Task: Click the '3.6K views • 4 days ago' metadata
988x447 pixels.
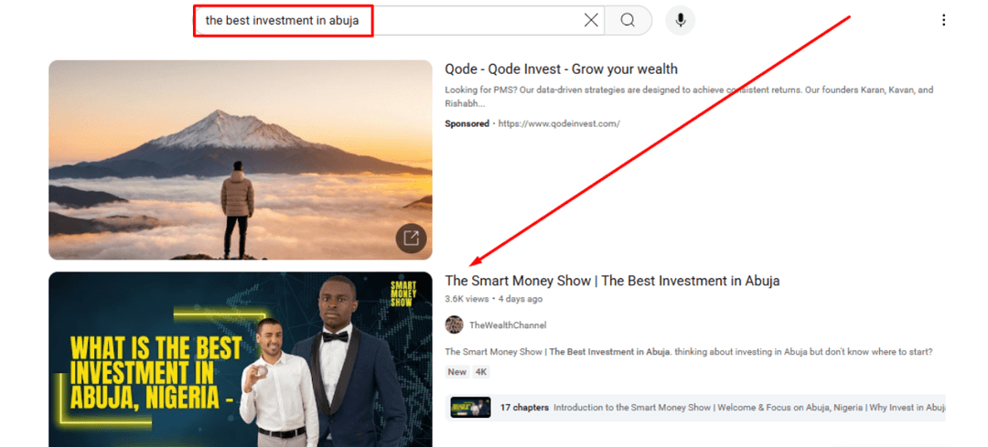Action: (x=493, y=299)
